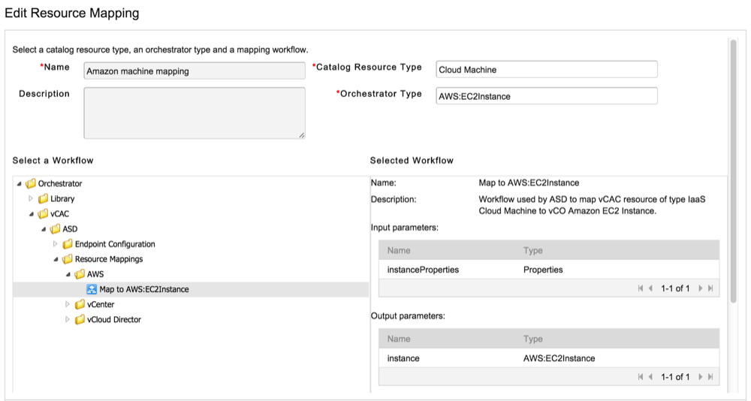Click the Catalog Resource Type field

[x=546, y=69]
